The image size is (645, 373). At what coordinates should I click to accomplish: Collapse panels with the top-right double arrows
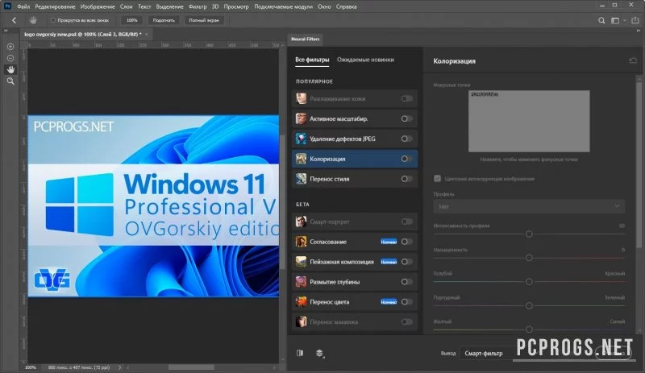639,31
